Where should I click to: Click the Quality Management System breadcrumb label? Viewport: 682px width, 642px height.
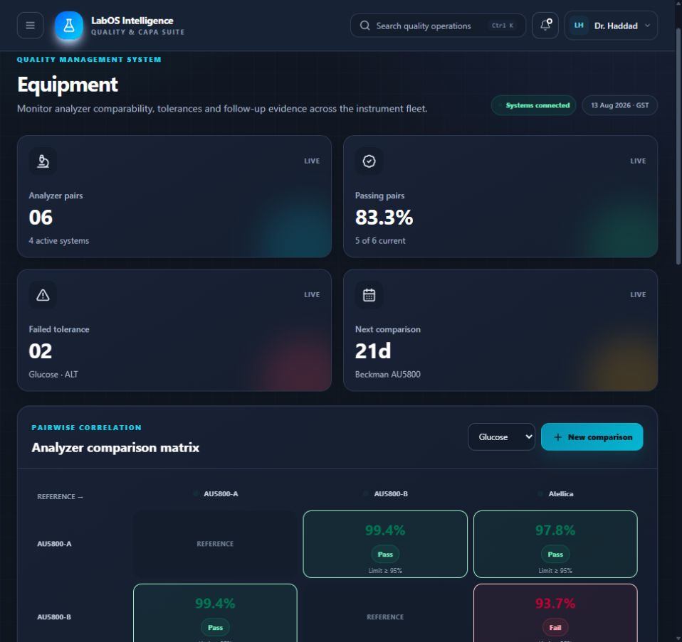click(89, 60)
